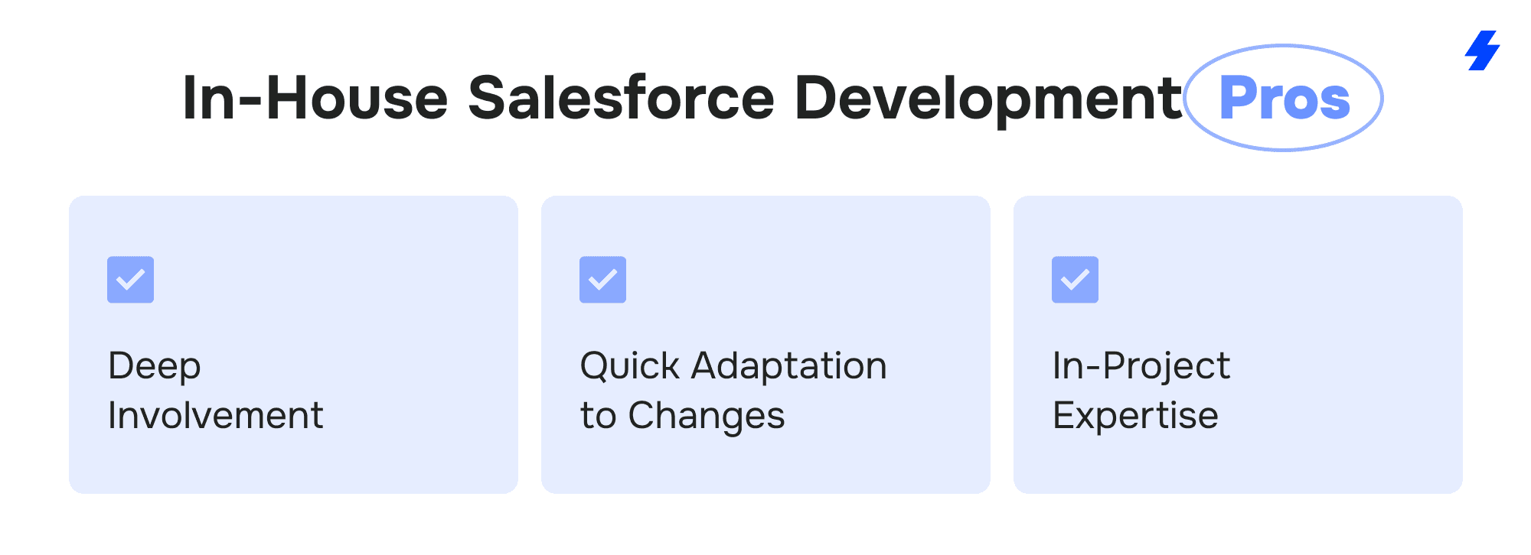Click the word Adaptation

click(x=789, y=366)
